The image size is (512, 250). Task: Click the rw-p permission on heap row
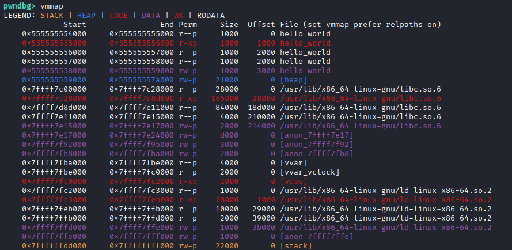coord(188,79)
